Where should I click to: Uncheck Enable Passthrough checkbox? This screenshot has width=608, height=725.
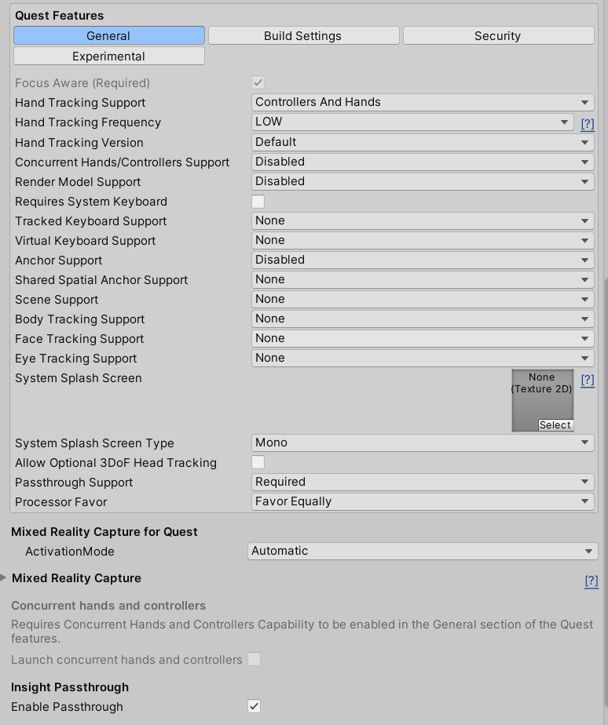point(255,706)
